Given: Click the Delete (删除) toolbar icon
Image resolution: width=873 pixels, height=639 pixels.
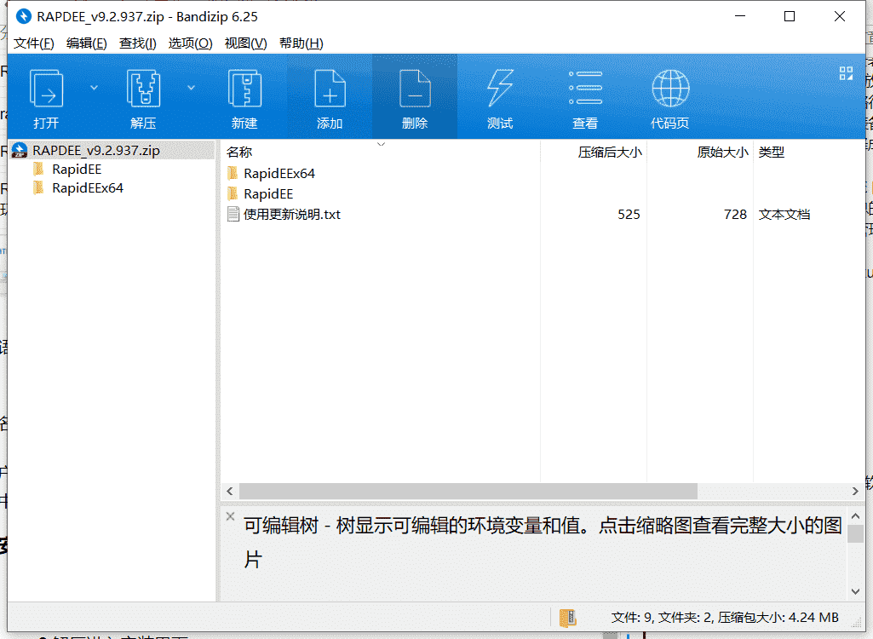Looking at the screenshot, I should tap(415, 88).
